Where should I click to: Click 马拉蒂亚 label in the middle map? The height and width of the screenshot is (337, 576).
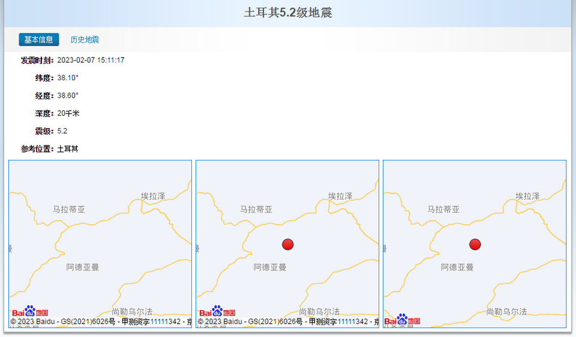tap(256, 210)
